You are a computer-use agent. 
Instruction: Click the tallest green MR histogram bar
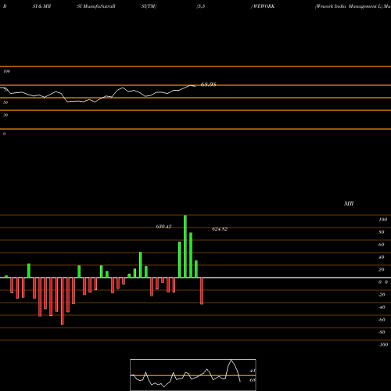[185, 246]
